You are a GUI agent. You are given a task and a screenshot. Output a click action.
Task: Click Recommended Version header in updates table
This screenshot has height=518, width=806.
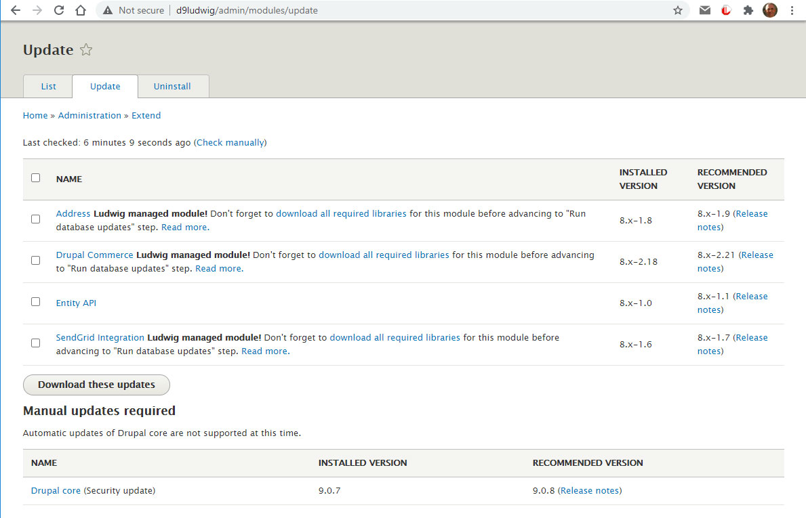point(732,179)
